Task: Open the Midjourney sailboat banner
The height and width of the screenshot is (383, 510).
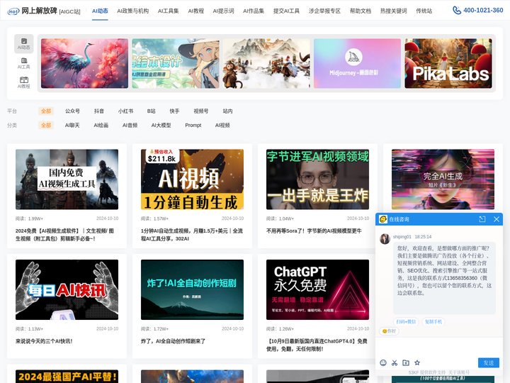Action: tap(357, 63)
